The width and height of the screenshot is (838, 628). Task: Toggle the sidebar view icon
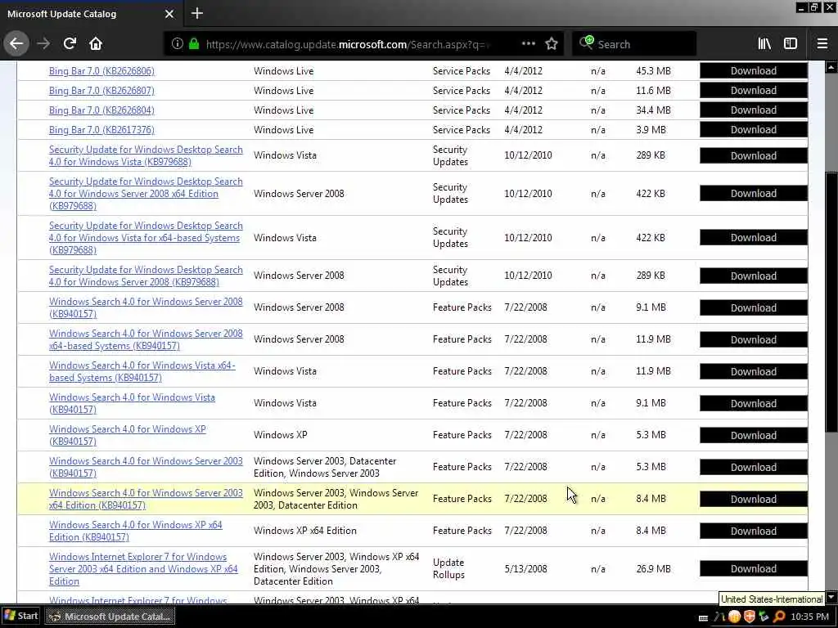tap(791, 44)
